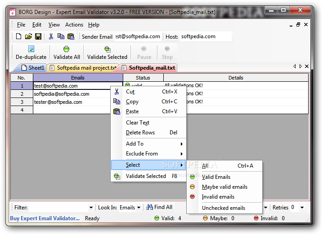Select Invalid emails in submenu
Image resolution: width=323 pixels, height=235 pixels.
pyautogui.click(x=224, y=197)
